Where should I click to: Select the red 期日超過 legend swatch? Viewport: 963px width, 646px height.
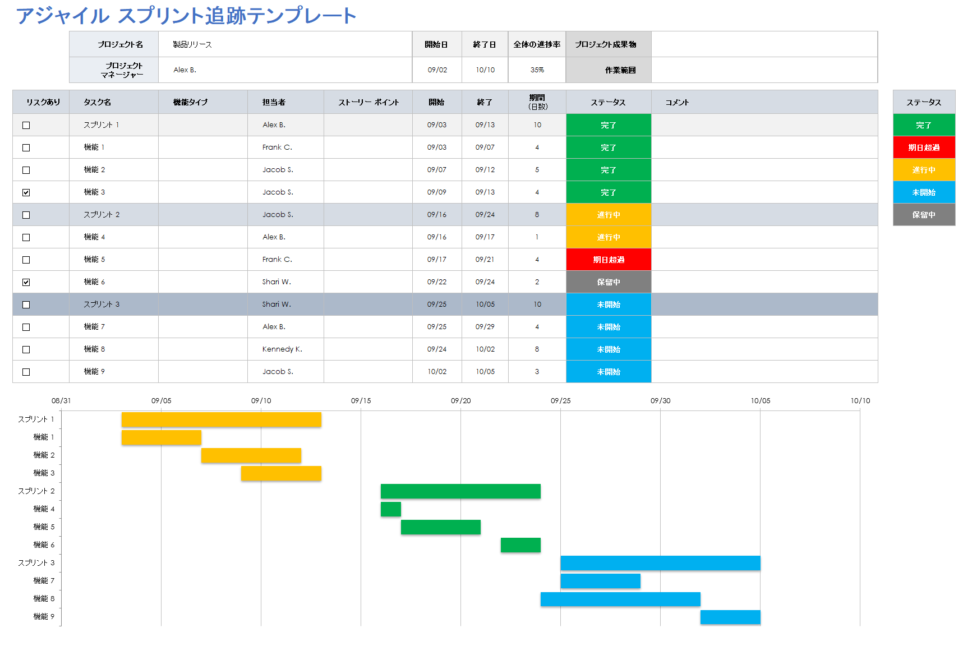pos(924,147)
